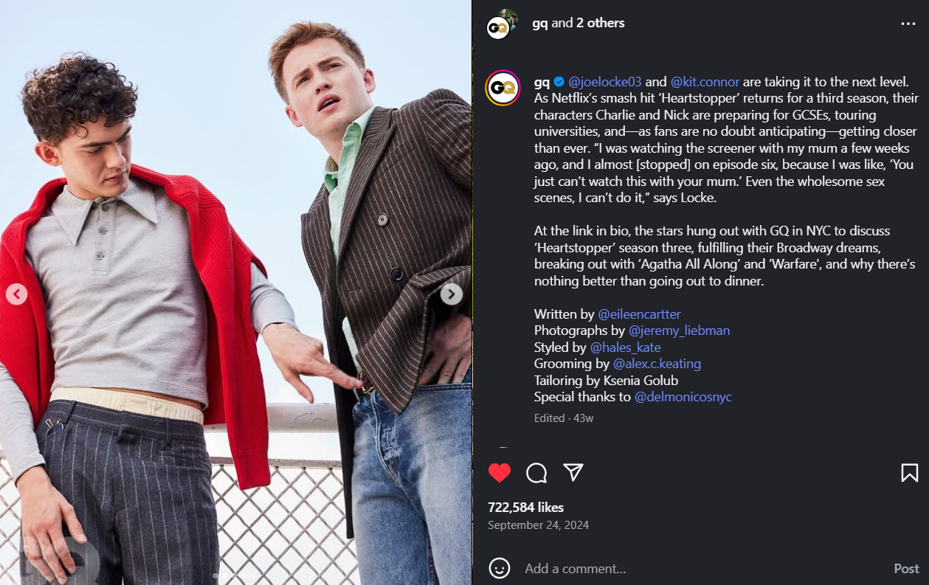
Task: Open the emoji picker smiley icon
Action: pos(500,568)
